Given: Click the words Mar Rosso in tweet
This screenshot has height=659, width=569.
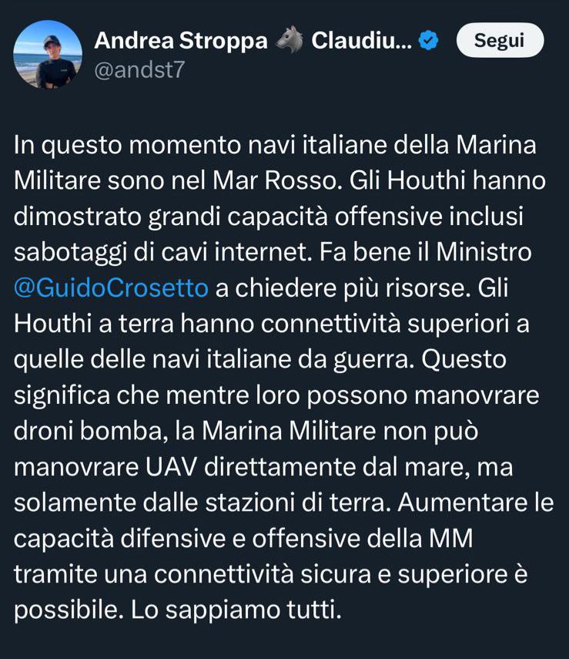Looking at the screenshot, I should [x=275, y=181].
